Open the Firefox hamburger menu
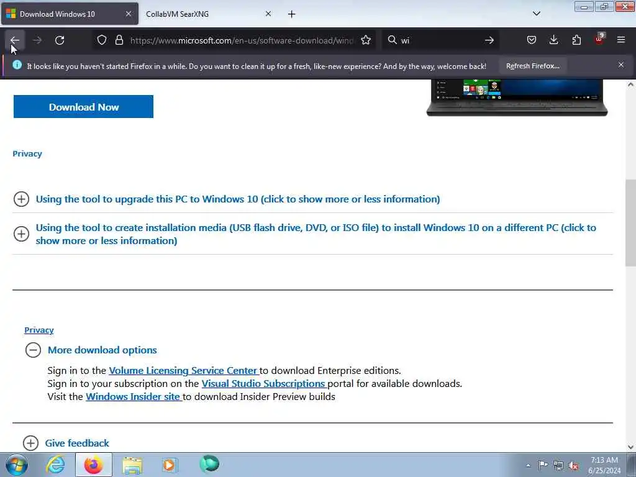Viewport: 636px width, 477px height. tap(621, 40)
